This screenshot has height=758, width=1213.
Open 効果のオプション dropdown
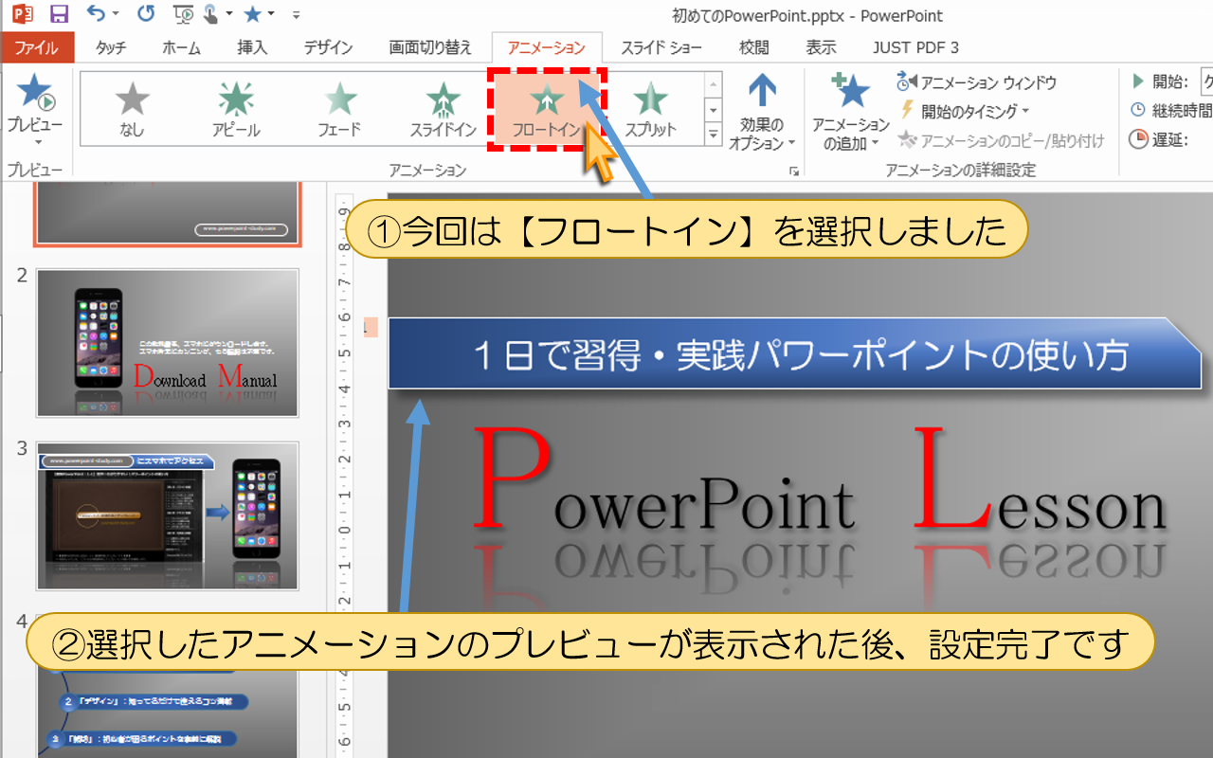[762, 114]
